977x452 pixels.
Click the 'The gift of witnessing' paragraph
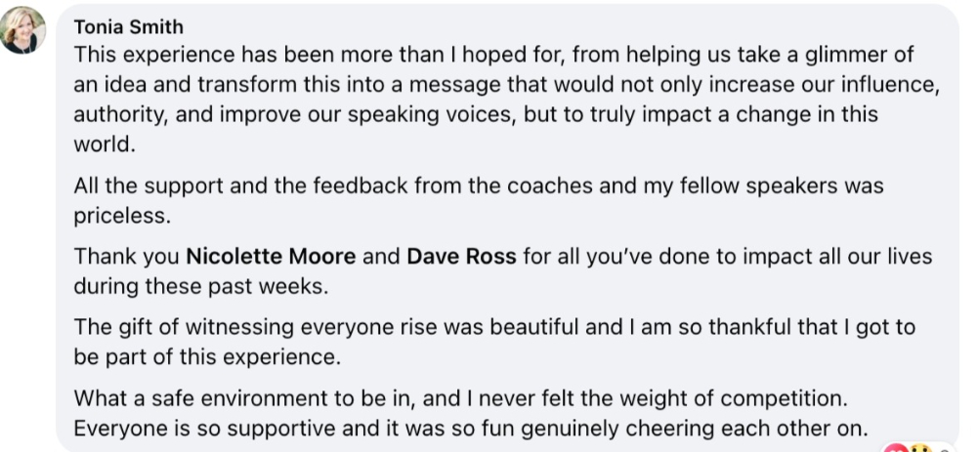[494, 342]
